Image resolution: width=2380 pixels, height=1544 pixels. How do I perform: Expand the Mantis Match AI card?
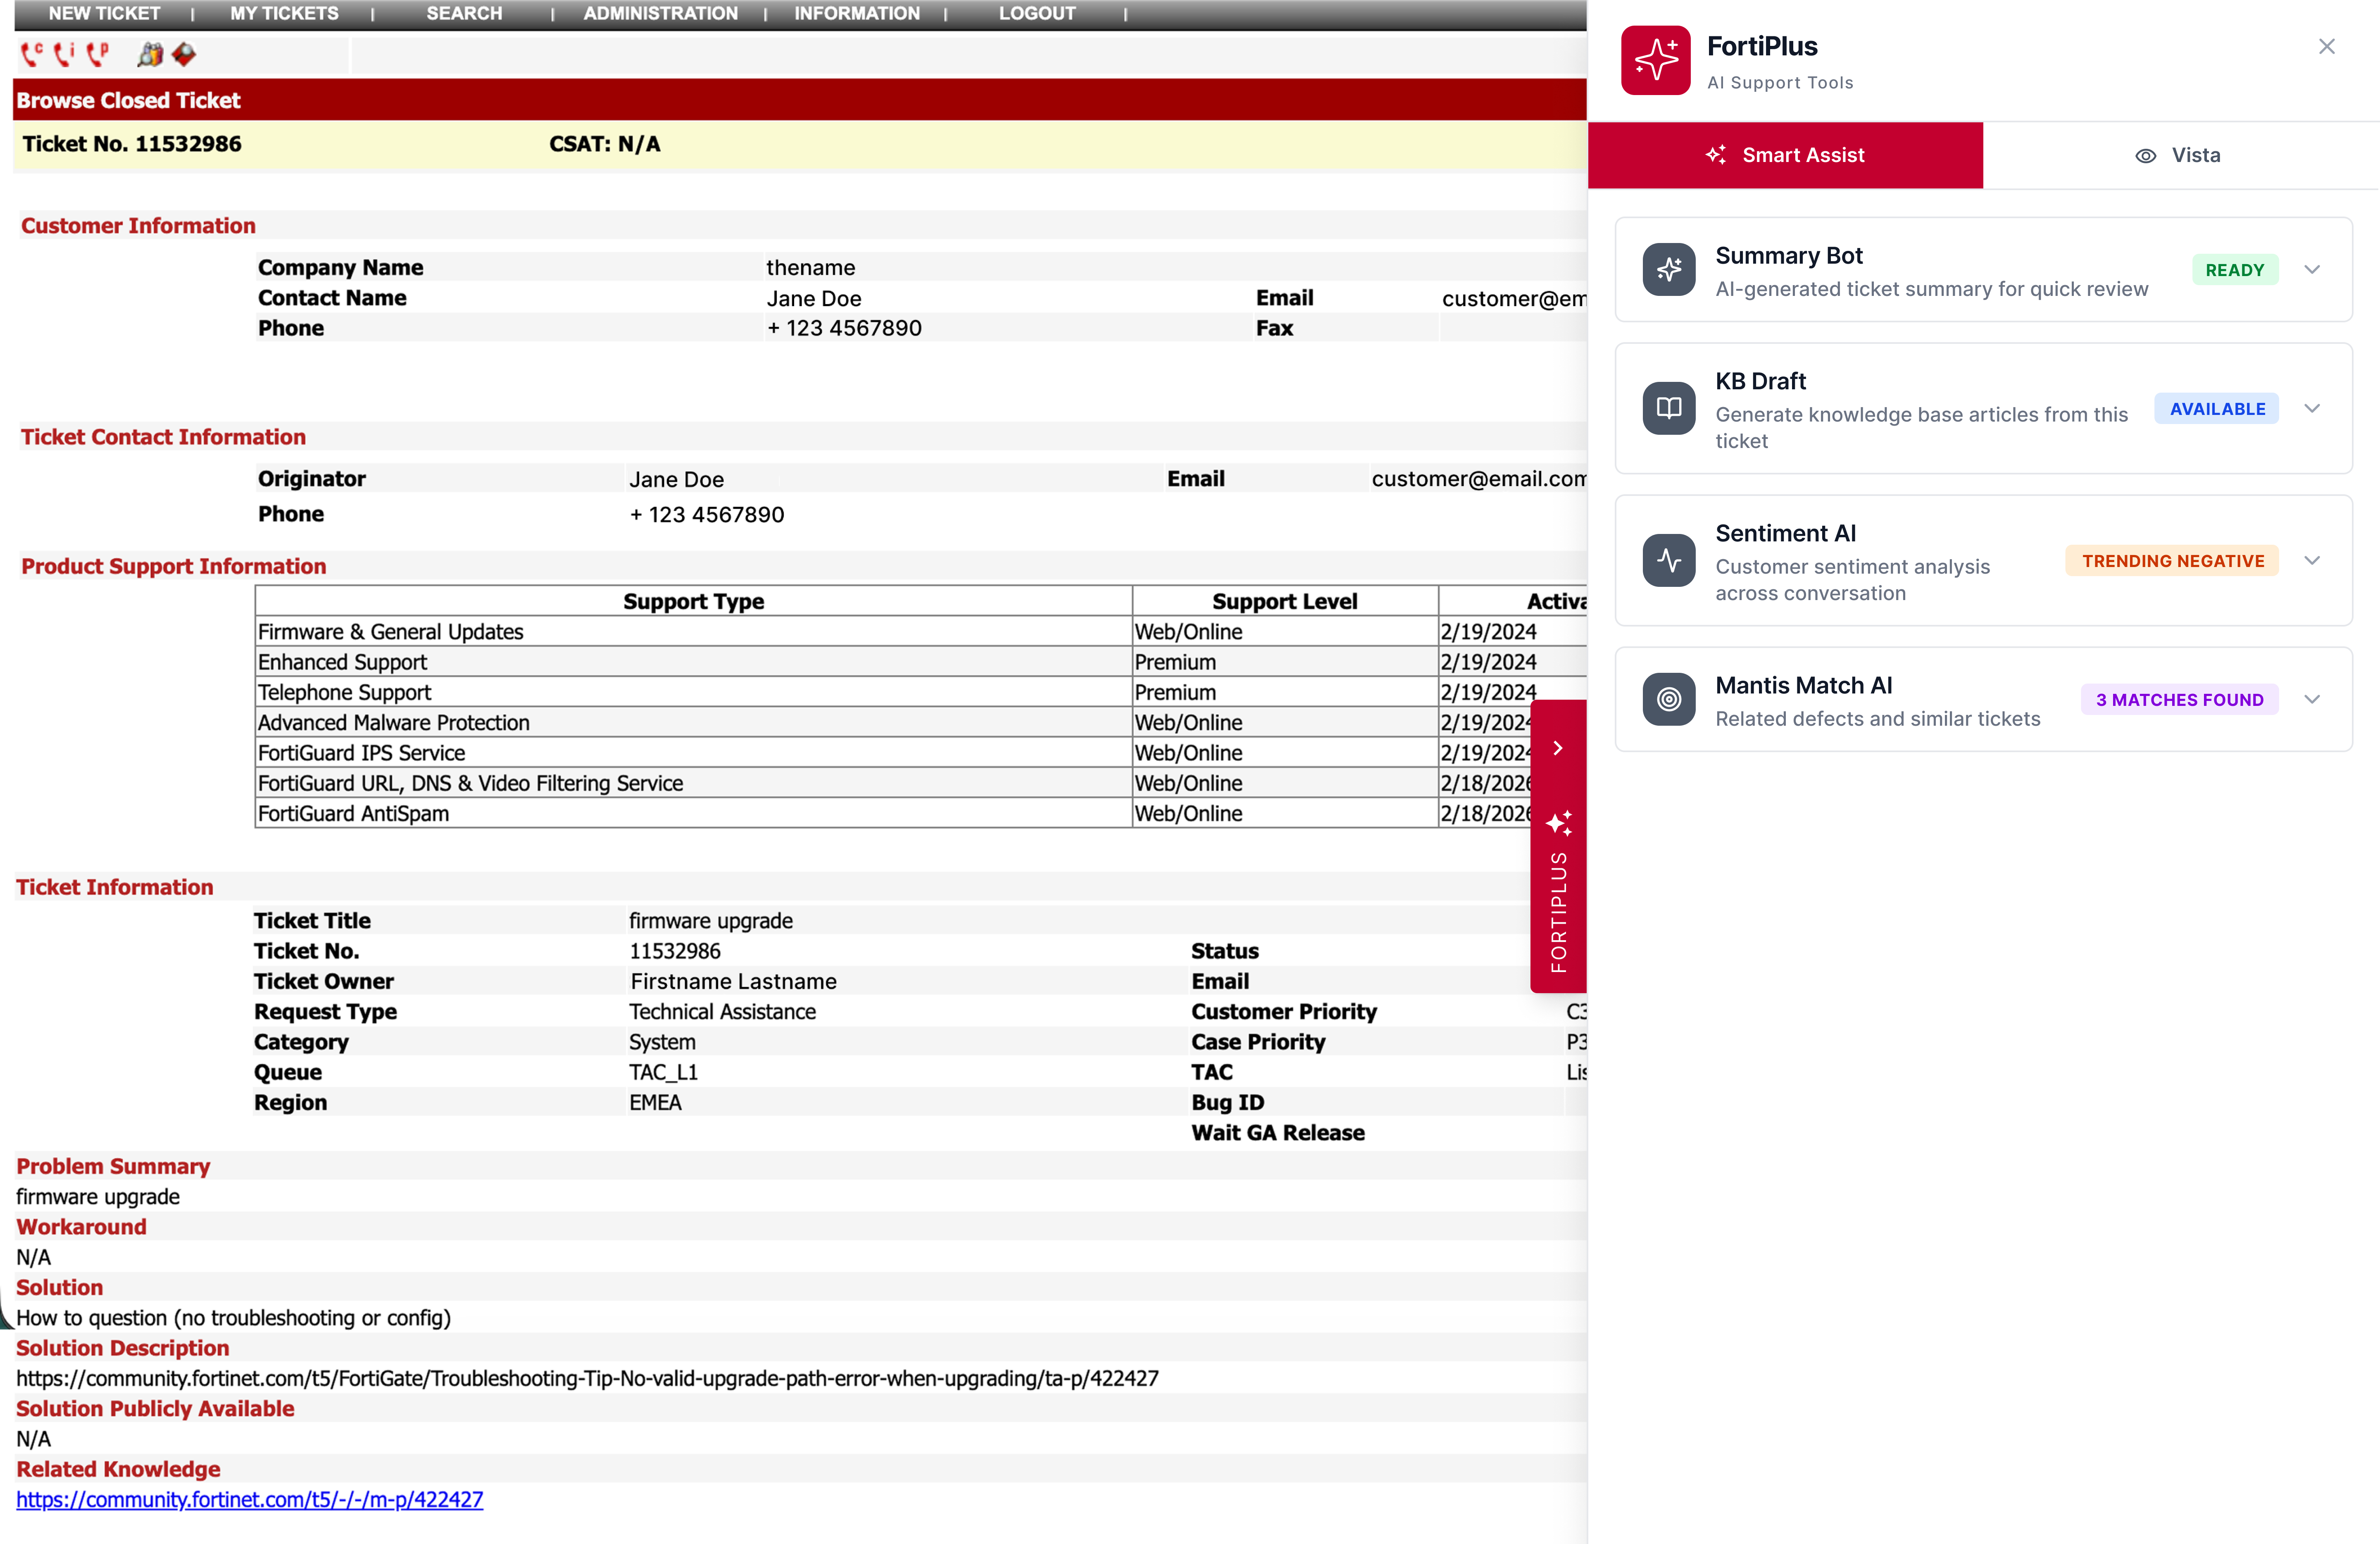click(x=2312, y=699)
